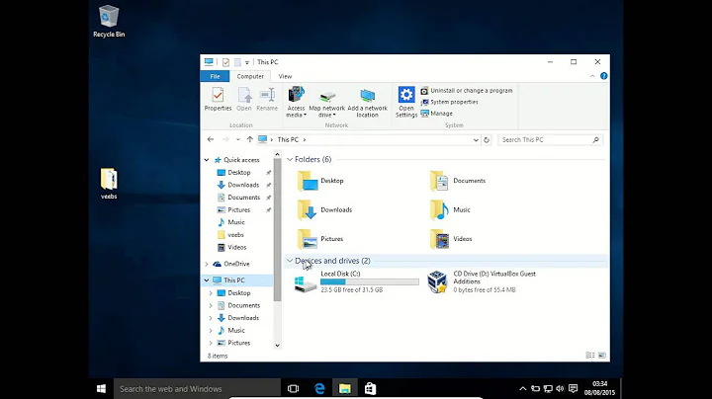Open Settings from the ribbon

pyautogui.click(x=406, y=102)
